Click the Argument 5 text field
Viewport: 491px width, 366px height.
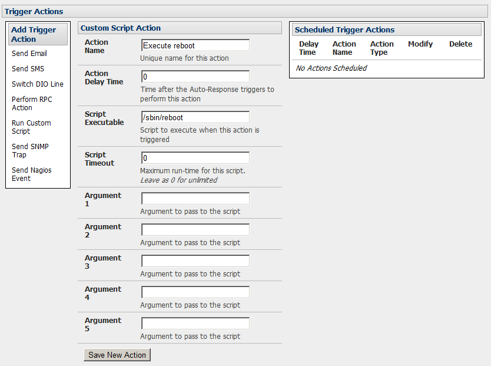pos(195,324)
